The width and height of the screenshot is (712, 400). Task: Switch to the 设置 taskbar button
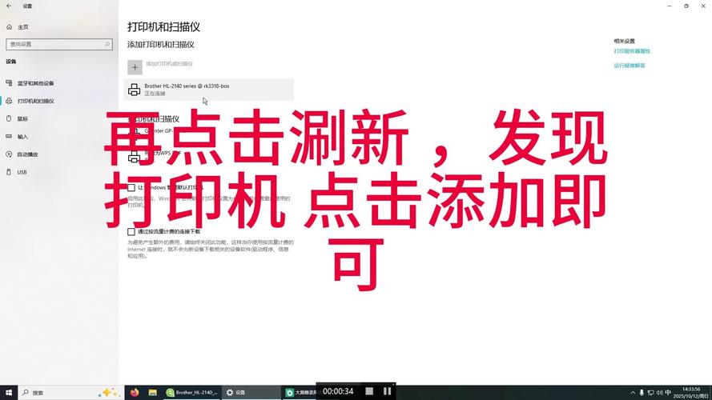pos(251,392)
